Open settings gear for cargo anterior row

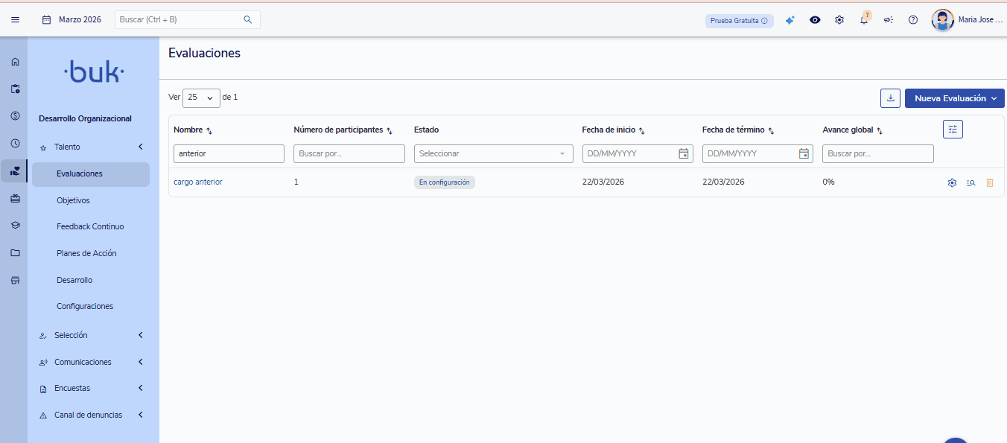pos(952,182)
